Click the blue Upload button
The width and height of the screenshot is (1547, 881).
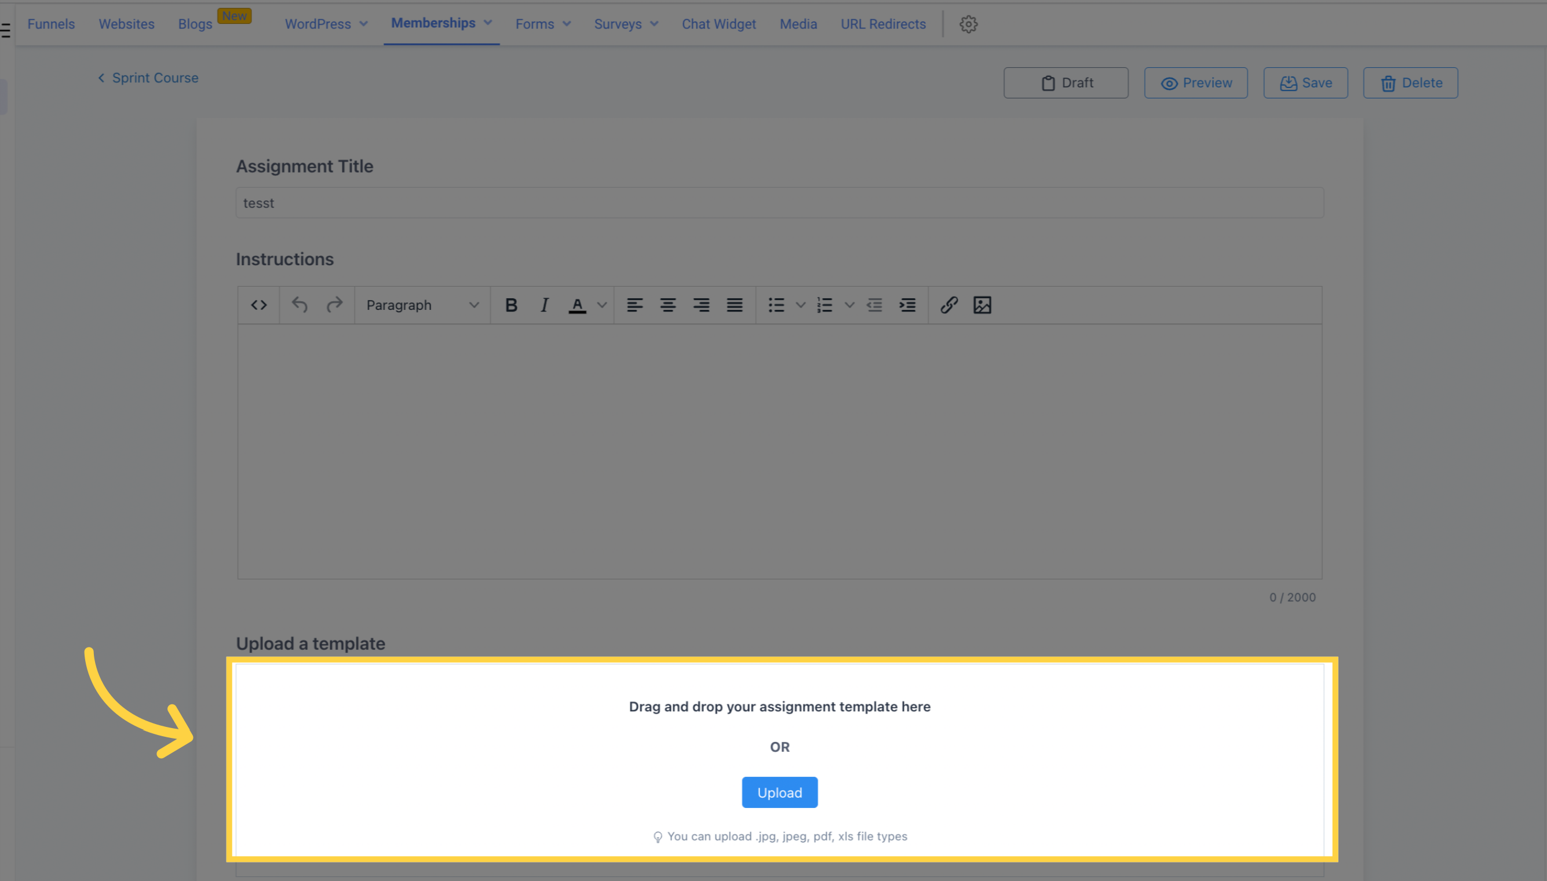[x=779, y=792]
